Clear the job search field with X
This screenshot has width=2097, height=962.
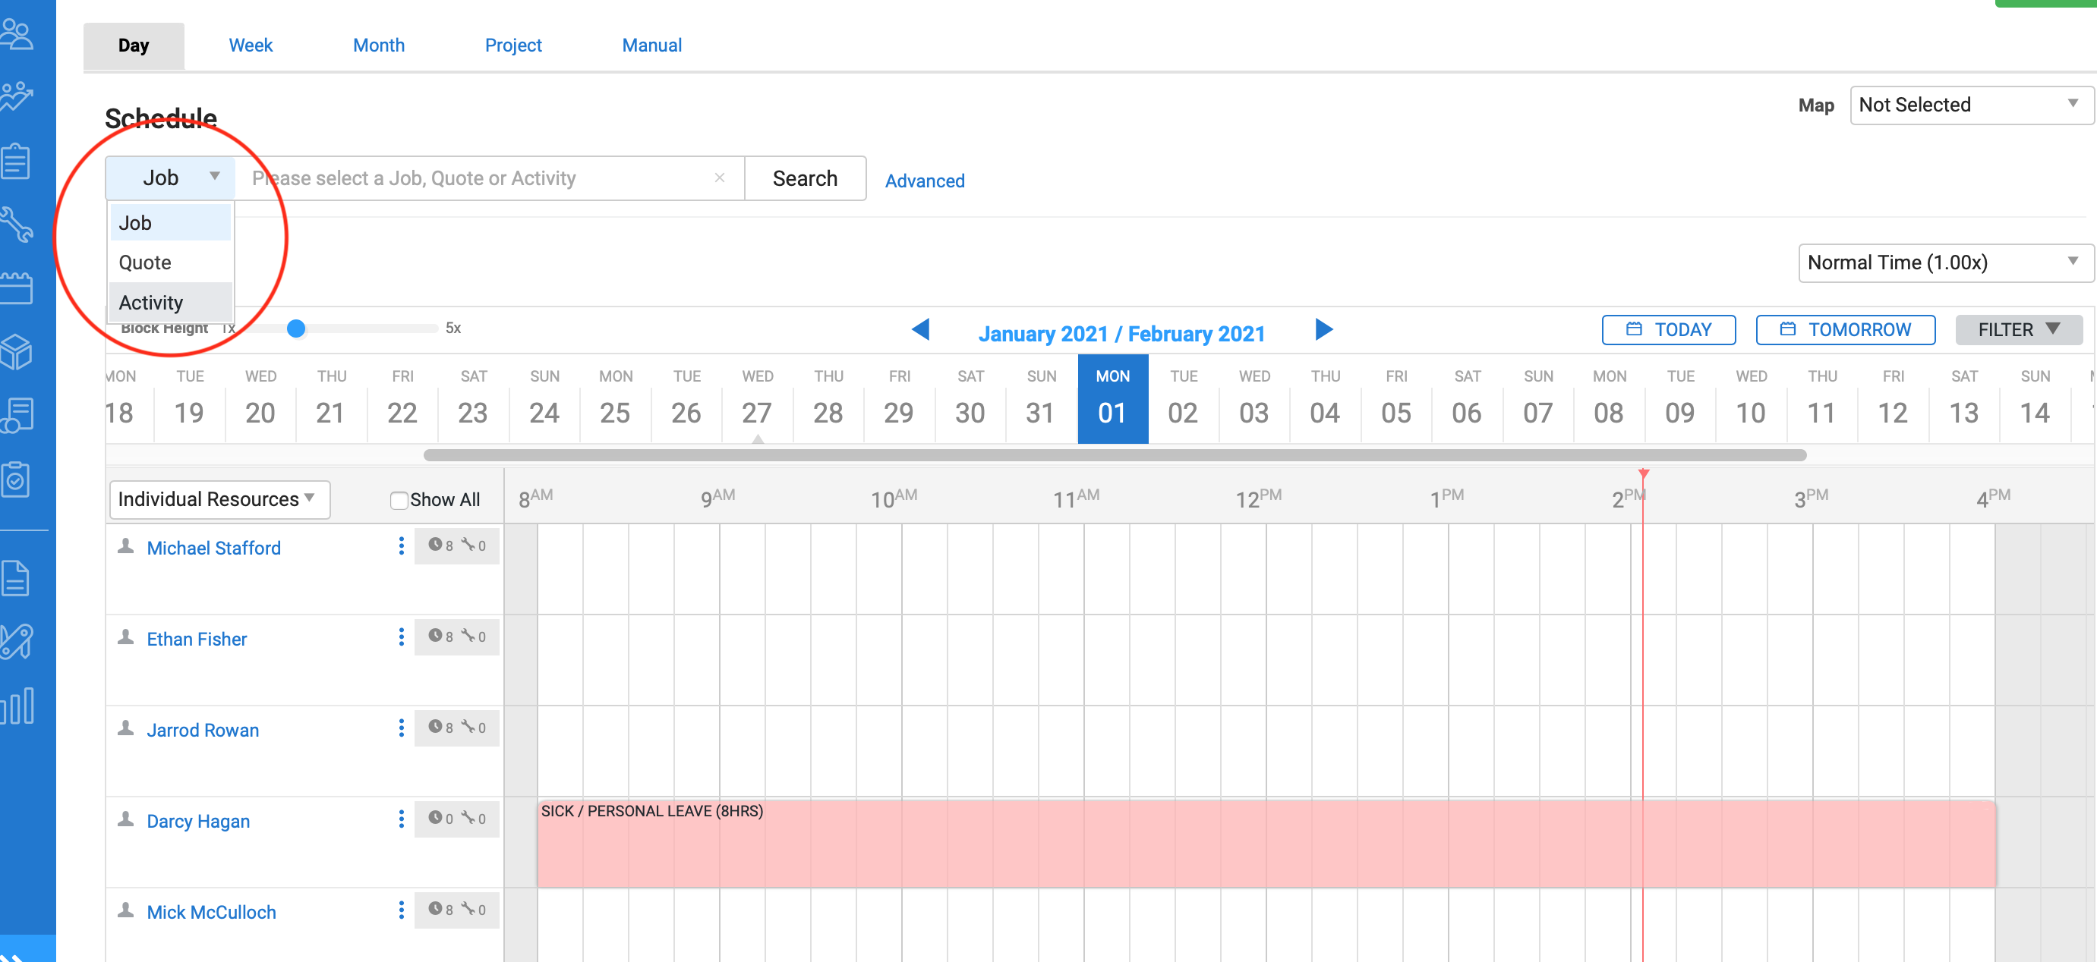point(720,178)
